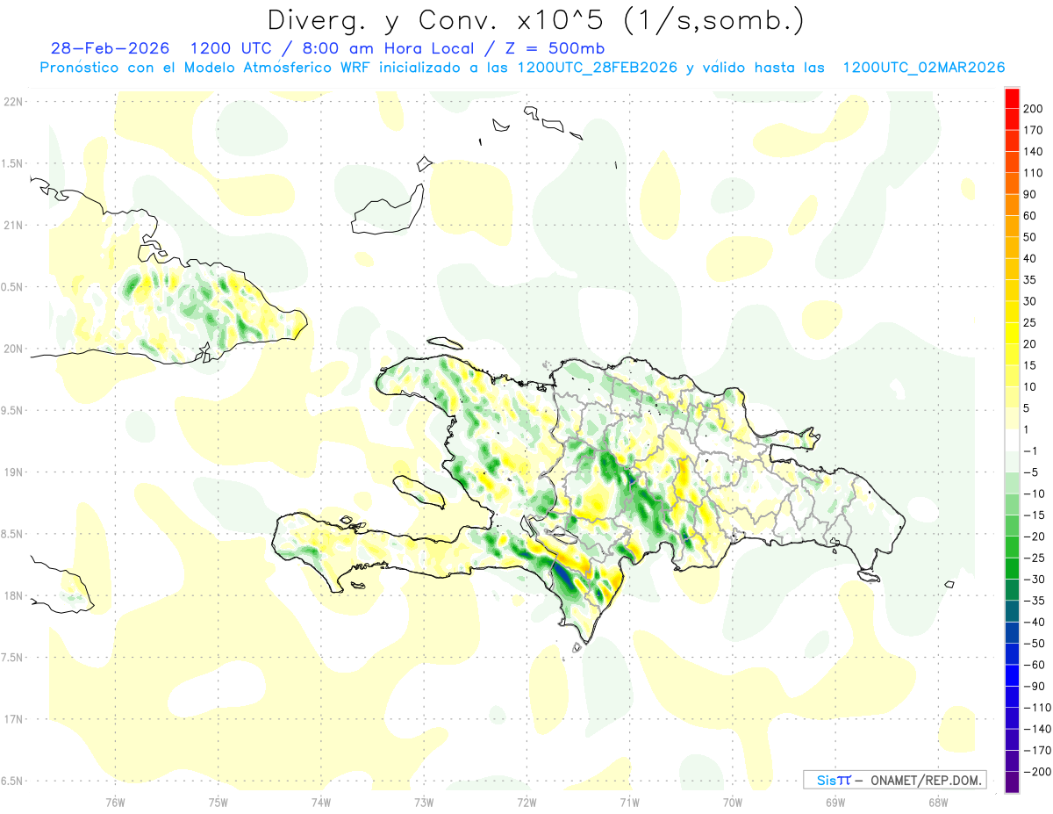Click the '1200UTC_02MAR2026' valid-until time text
Image resolution: width=1053 pixels, height=814 pixels.
pos(924,68)
